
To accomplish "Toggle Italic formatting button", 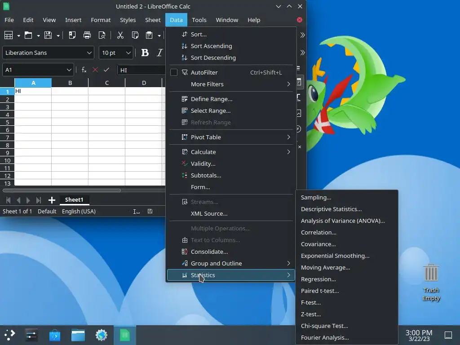I will pos(159,53).
